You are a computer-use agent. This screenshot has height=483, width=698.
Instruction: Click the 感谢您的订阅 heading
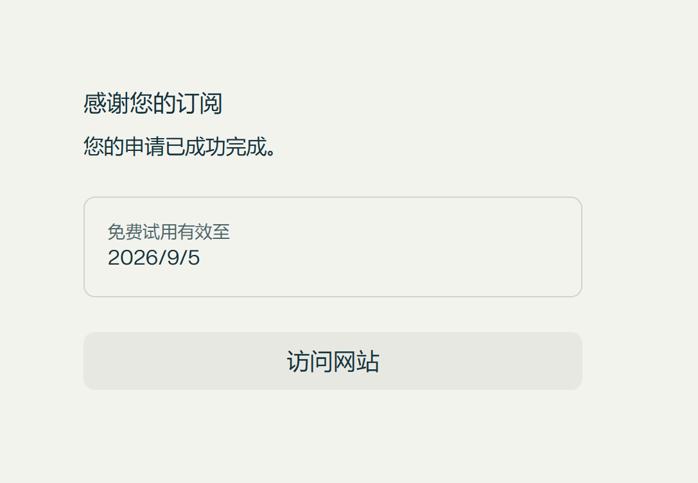click(153, 103)
